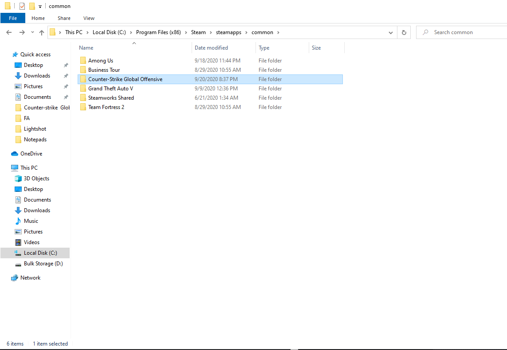Screen dimensions: 507x350
Task: Click the Videos film icon
Action: point(18,242)
